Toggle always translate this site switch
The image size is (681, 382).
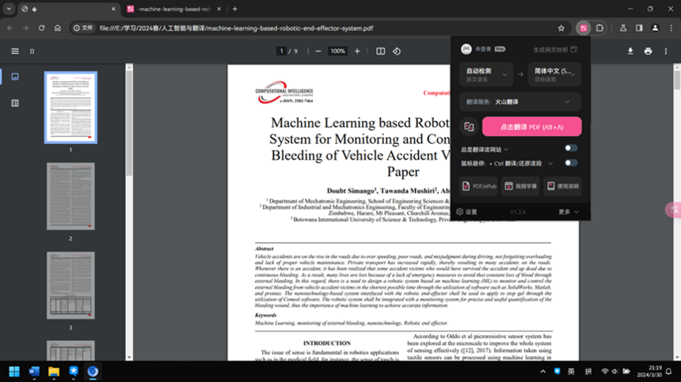coord(571,148)
